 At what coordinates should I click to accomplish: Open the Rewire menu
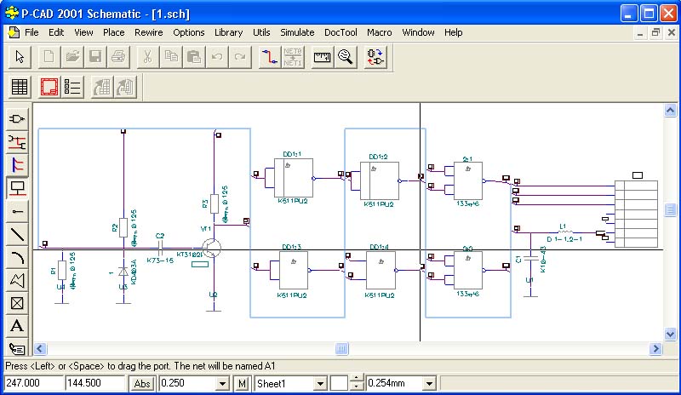point(148,32)
